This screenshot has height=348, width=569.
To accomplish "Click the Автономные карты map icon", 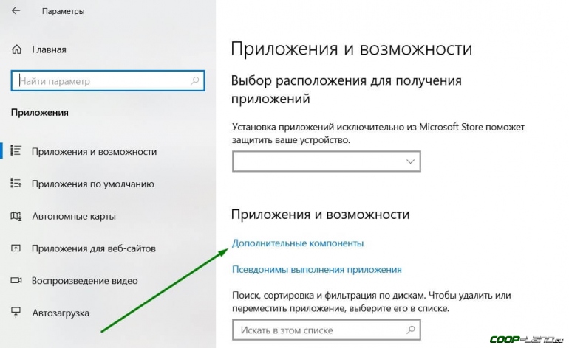I will (16, 216).
